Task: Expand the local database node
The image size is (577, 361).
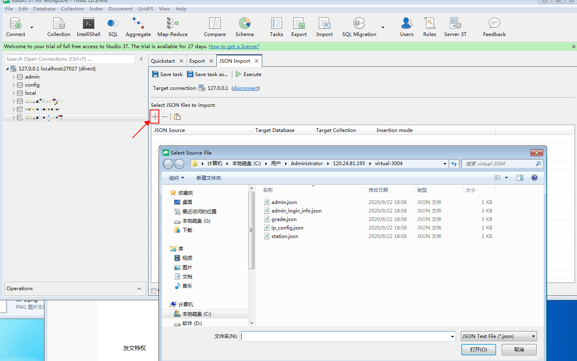Action: [14, 93]
